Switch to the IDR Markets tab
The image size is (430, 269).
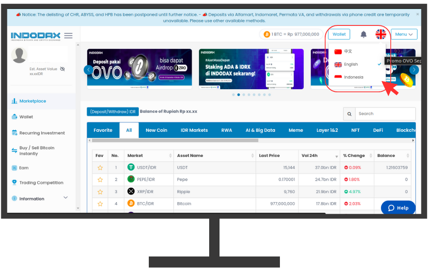(194, 130)
